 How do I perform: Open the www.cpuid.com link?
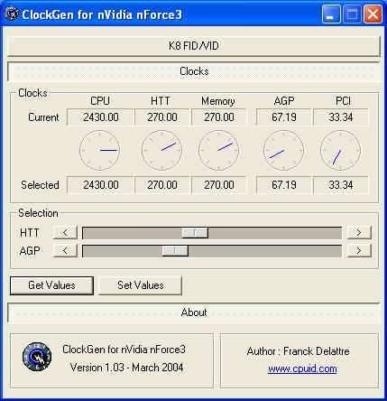click(302, 369)
